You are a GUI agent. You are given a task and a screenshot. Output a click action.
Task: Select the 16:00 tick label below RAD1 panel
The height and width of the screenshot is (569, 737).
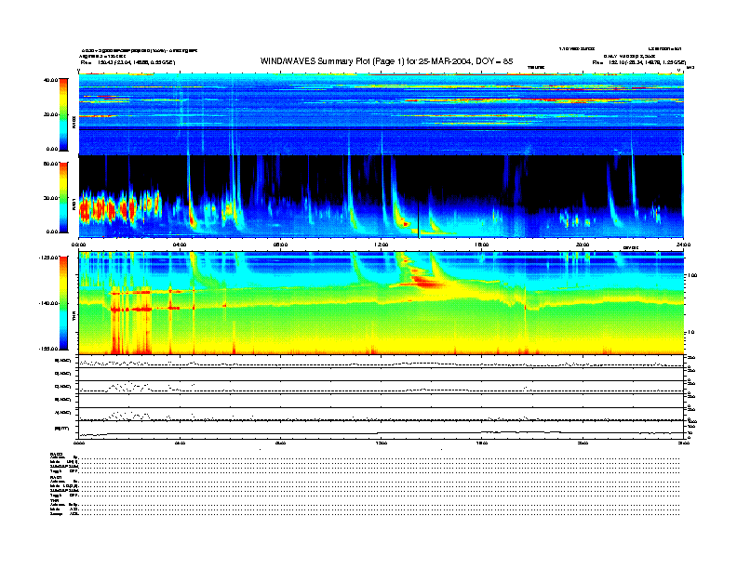click(x=482, y=245)
